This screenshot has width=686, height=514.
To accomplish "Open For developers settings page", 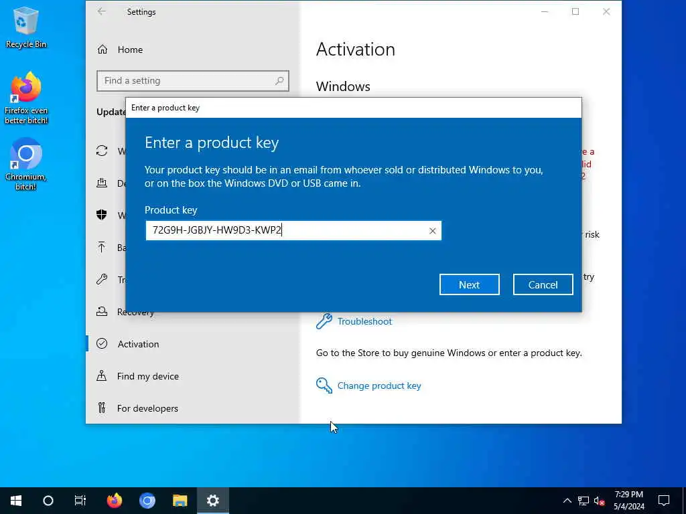I will pyautogui.click(x=147, y=408).
